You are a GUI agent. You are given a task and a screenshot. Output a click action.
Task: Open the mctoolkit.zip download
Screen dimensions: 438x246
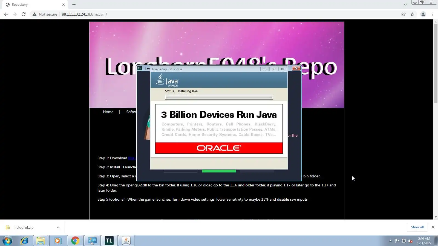[x=24, y=227]
